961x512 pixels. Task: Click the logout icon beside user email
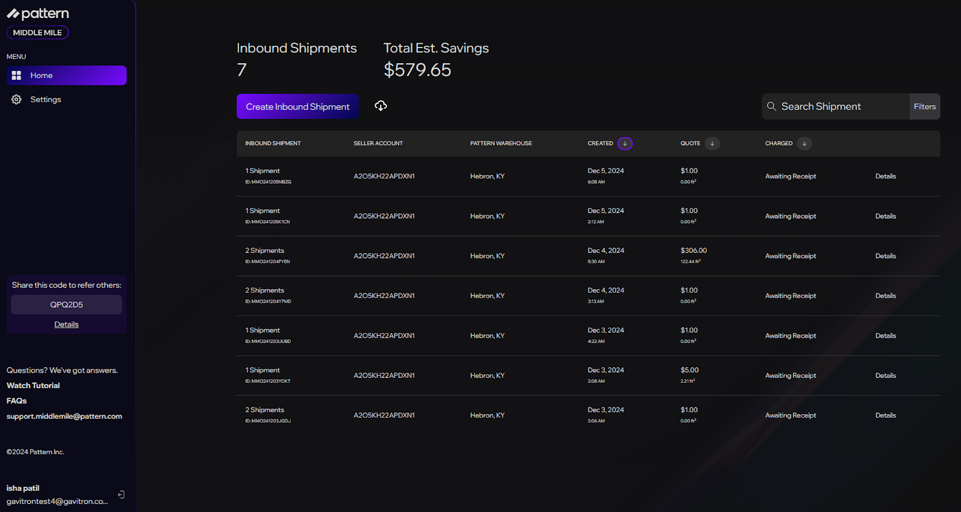point(121,495)
